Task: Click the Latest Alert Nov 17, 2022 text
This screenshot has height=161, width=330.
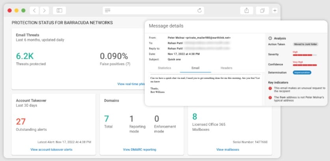Action: (64, 142)
